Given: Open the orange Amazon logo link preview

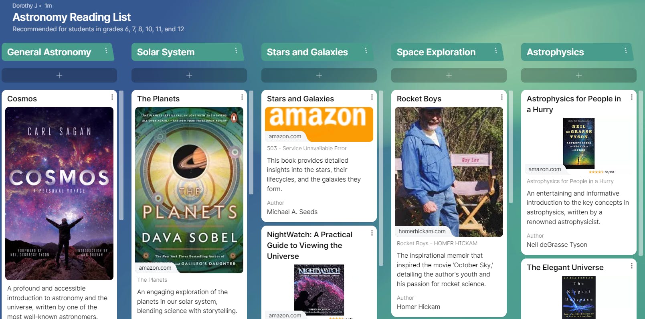Looking at the screenshot, I should [x=319, y=124].
